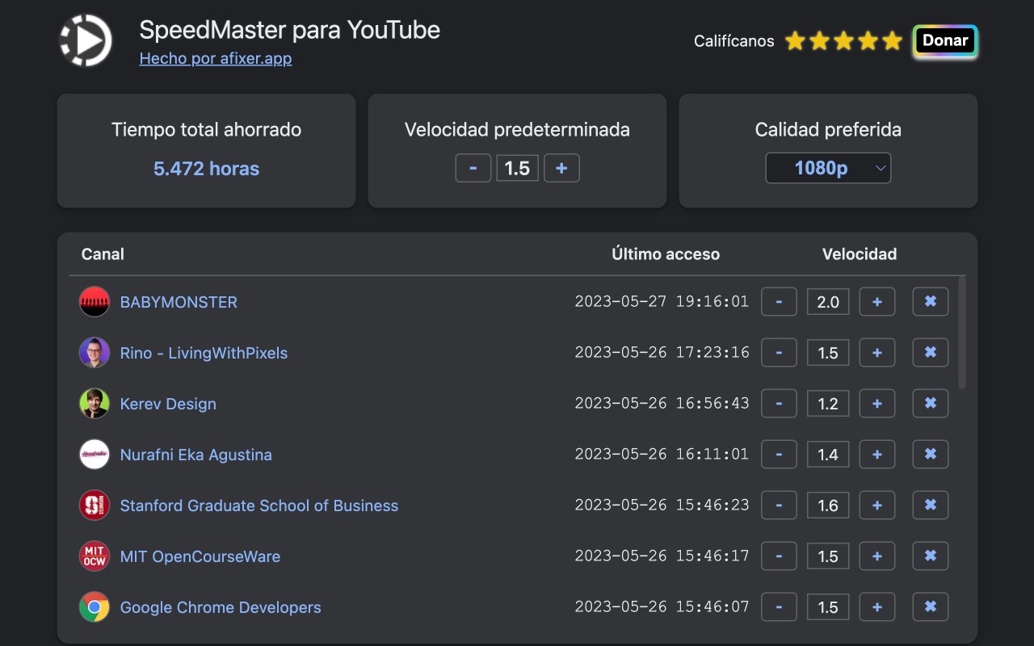Increase speed for Nurafni Eka Agustina
1034x646 pixels.
tap(876, 455)
